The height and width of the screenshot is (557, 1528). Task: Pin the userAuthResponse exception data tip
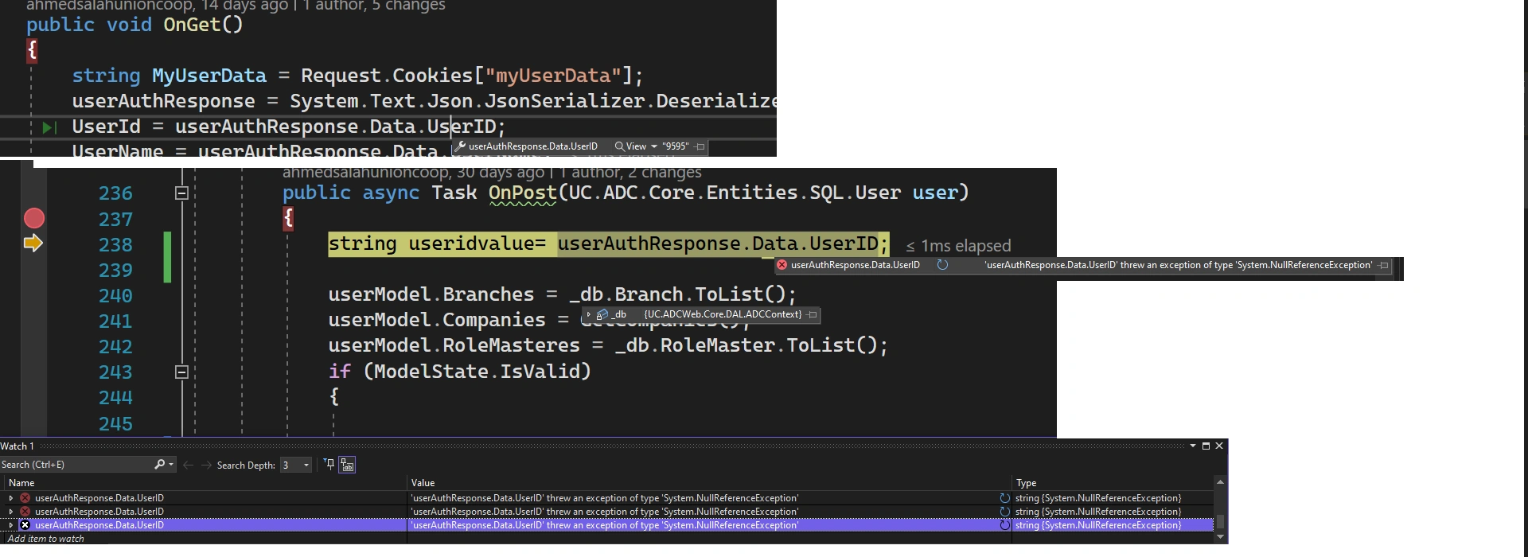click(1384, 265)
